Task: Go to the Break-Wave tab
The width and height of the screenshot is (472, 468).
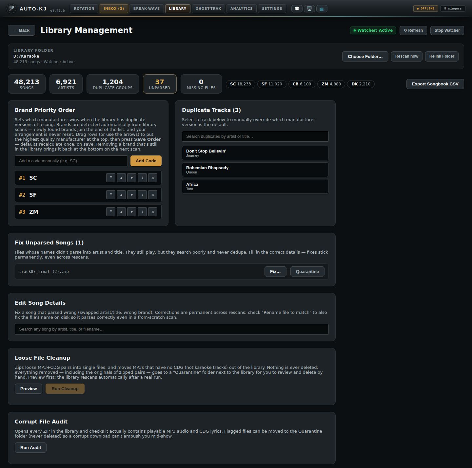Action: tap(147, 9)
